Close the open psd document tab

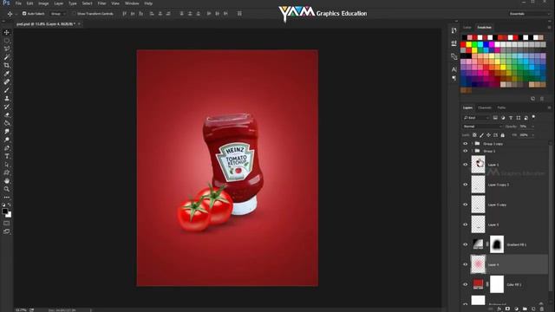pyautogui.click(x=79, y=23)
